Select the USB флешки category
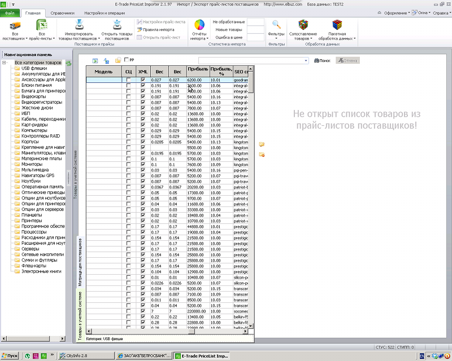 tap(34, 68)
